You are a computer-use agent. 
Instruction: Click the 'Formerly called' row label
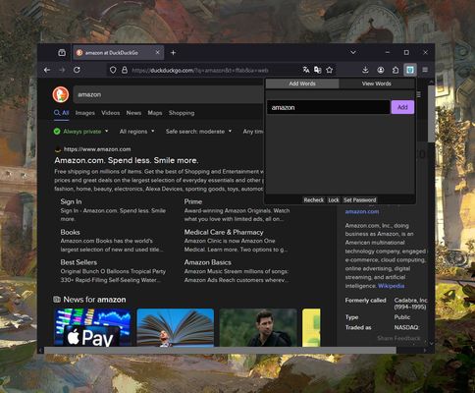365,301
